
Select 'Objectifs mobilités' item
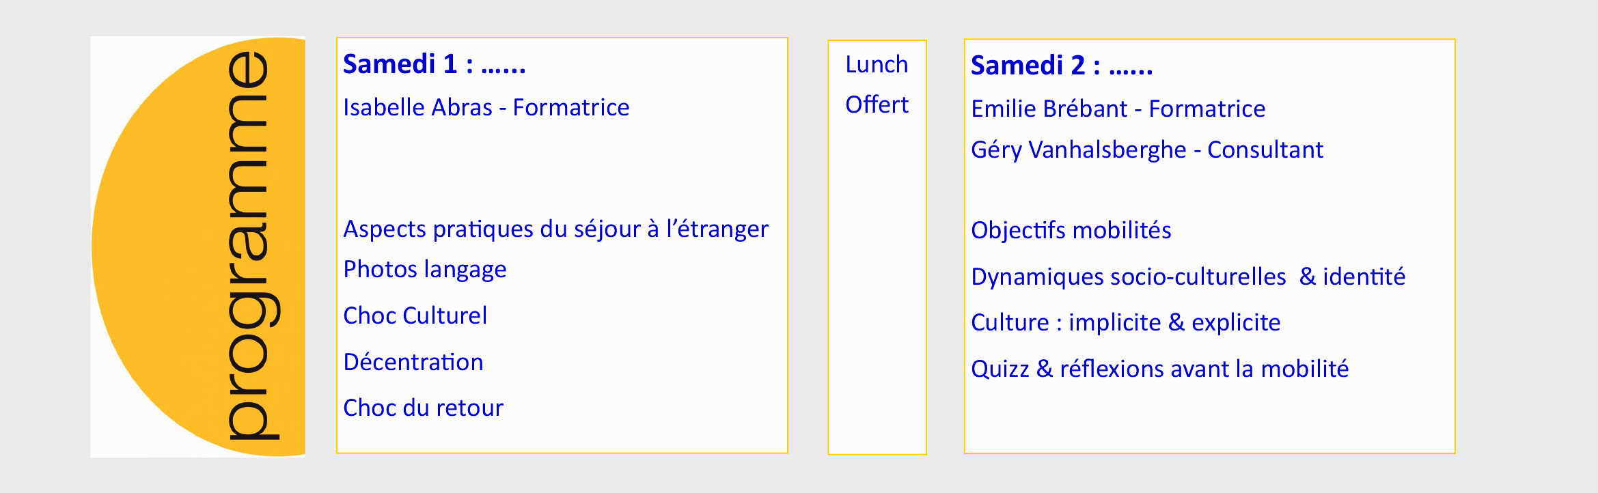(x=1071, y=230)
